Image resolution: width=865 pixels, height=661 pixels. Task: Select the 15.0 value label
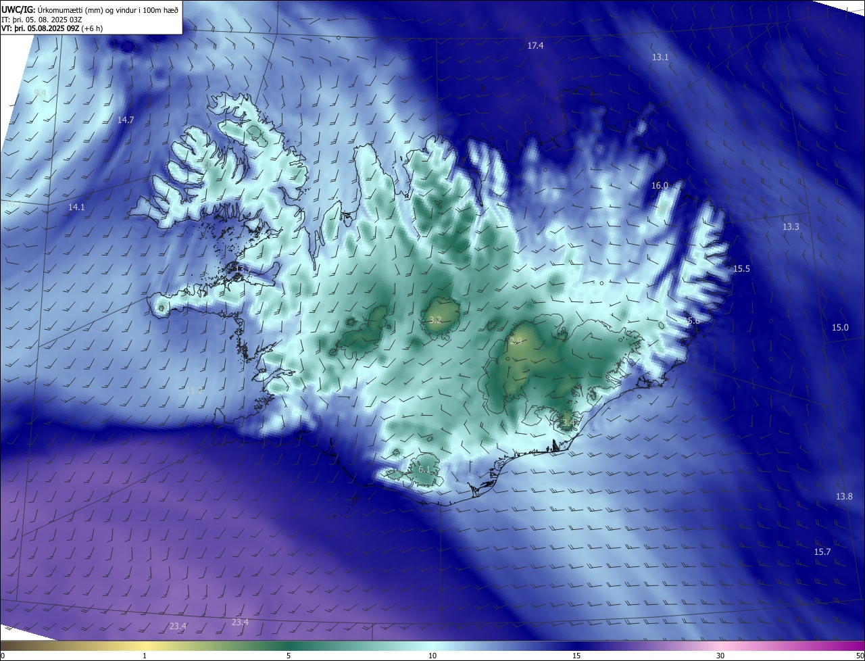click(x=840, y=328)
